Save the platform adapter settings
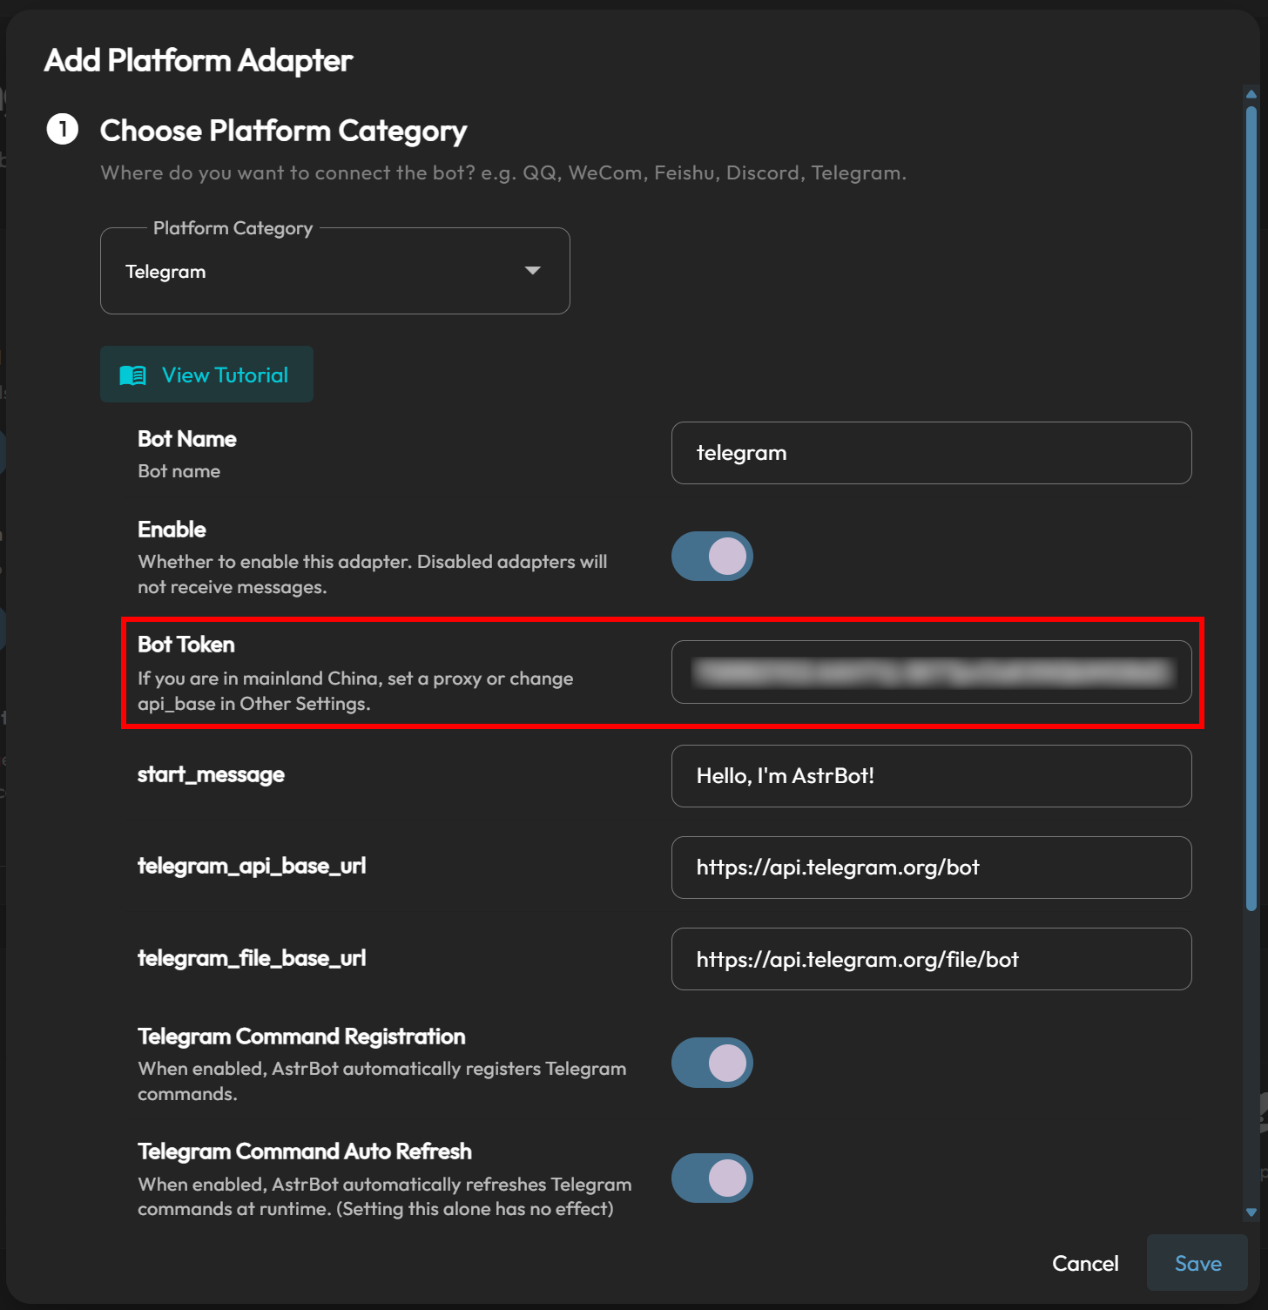The image size is (1268, 1310). (x=1197, y=1263)
